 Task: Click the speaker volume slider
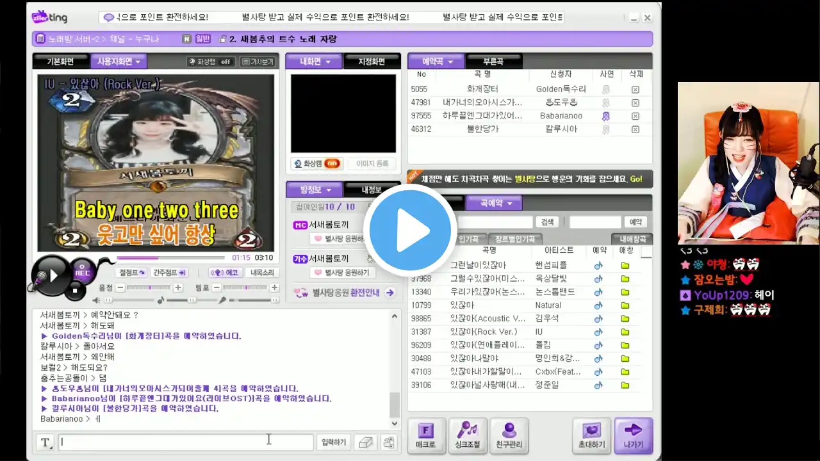coord(129,300)
